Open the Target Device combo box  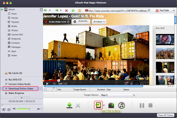[118, 95]
